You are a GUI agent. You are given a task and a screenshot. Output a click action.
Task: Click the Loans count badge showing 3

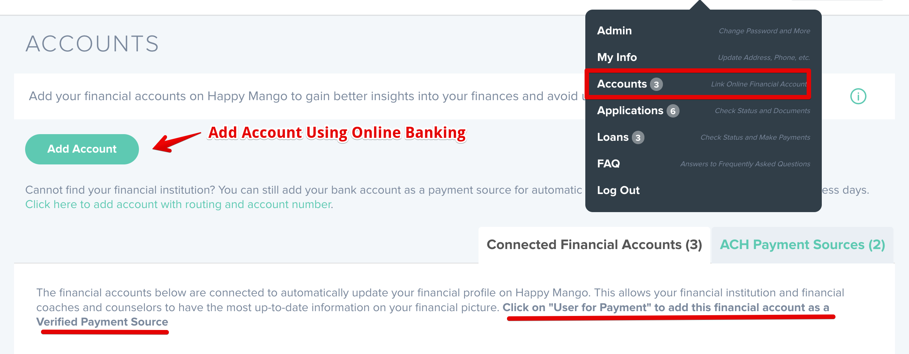[x=639, y=137]
